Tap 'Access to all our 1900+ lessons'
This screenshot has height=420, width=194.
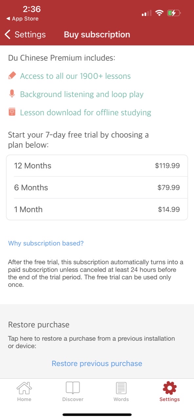75,76
